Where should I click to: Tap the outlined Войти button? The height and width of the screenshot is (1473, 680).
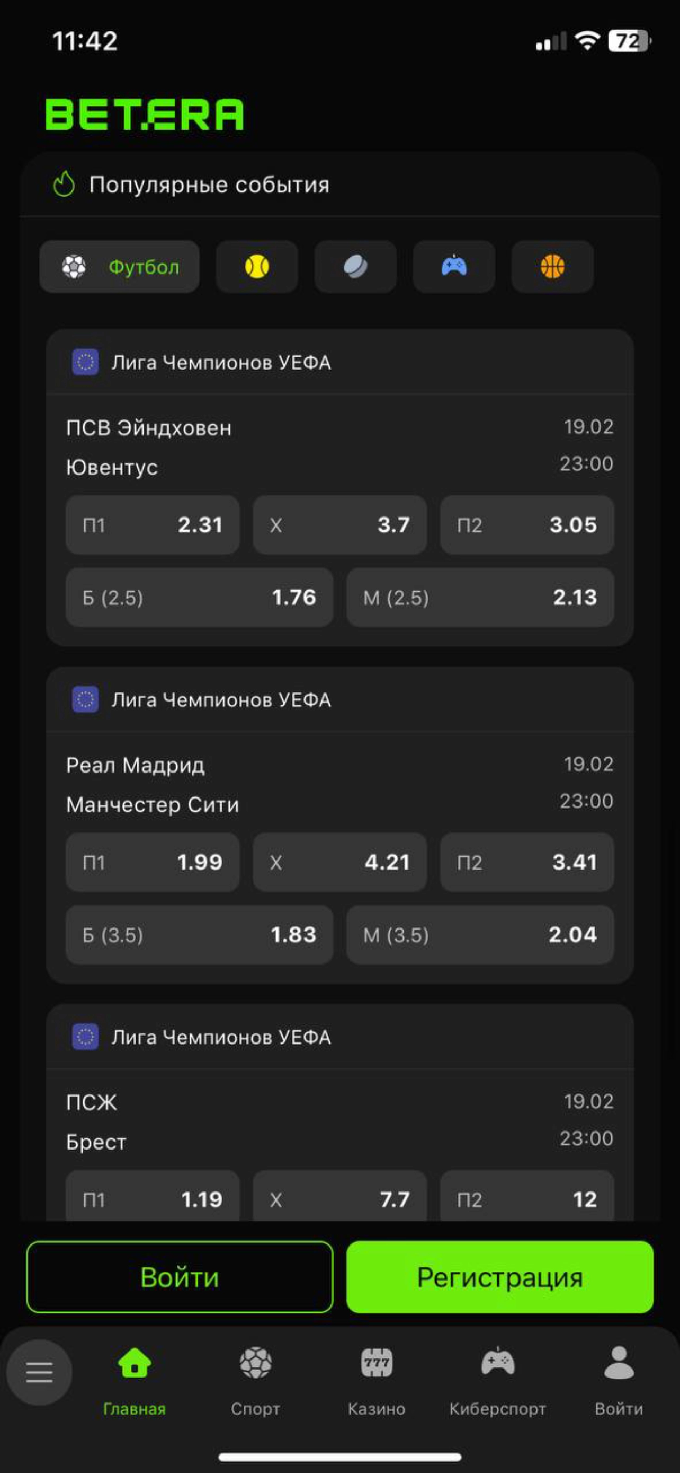pos(180,1277)
